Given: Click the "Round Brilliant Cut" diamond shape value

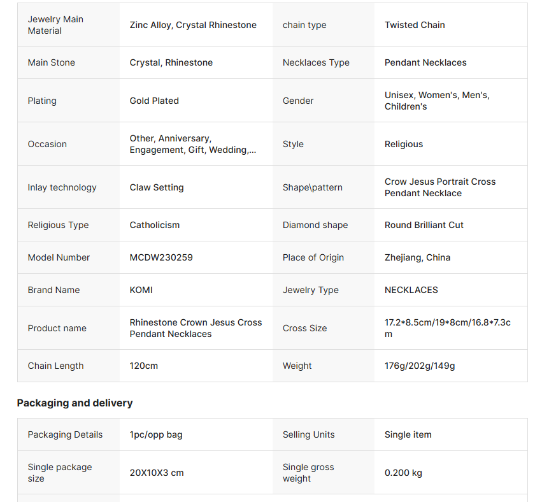Looking at the screenshot, I should (x=424, y=226).
